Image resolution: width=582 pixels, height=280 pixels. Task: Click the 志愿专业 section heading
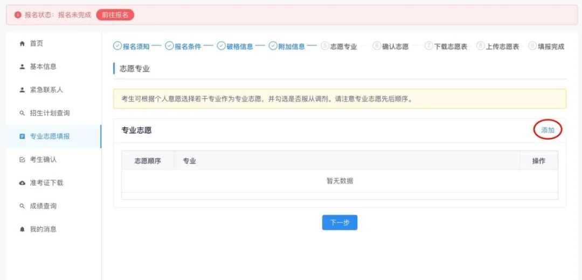(x=135, y=69)
